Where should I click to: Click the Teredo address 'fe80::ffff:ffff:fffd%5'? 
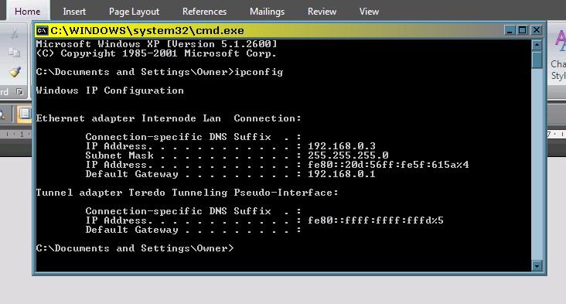(x=376, y=220)
